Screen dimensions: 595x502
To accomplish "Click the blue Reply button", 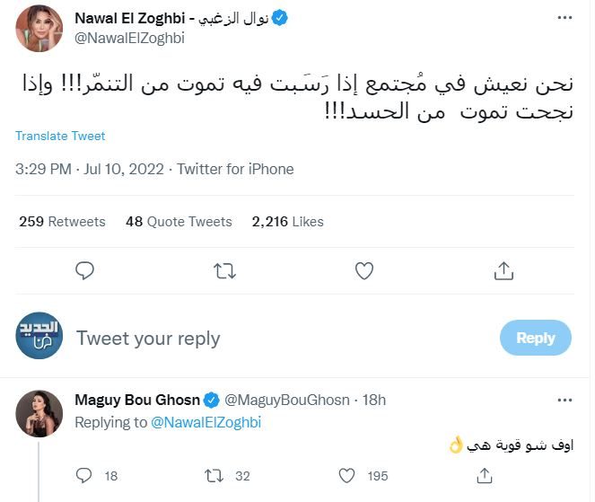I will pos(536,338).
